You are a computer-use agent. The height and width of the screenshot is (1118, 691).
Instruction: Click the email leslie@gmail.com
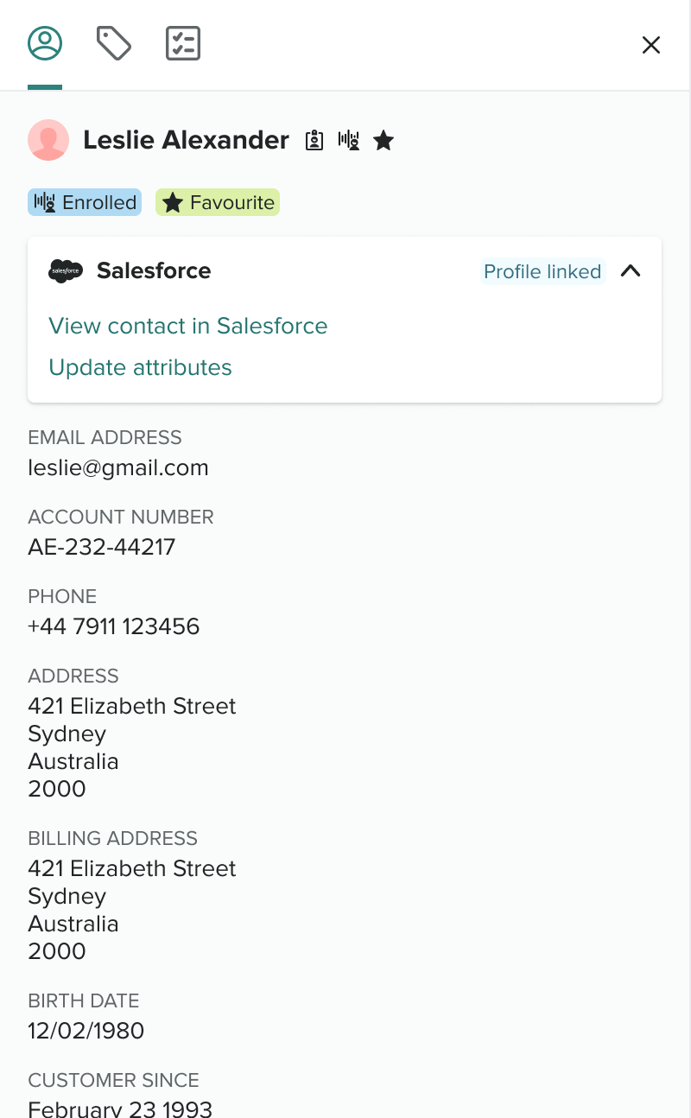pos(118,467)
